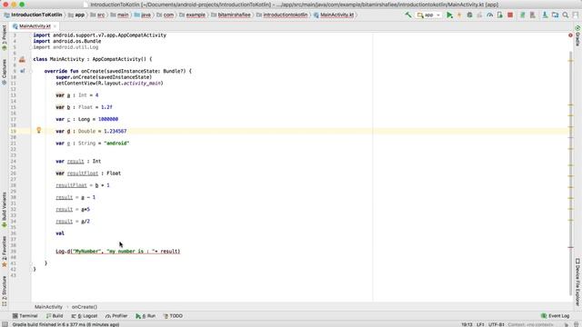Image resolution: width=582 pixels, height=327 pixels.
Task: Click the 1000000 Long value
Action: (x=108, y=119)
